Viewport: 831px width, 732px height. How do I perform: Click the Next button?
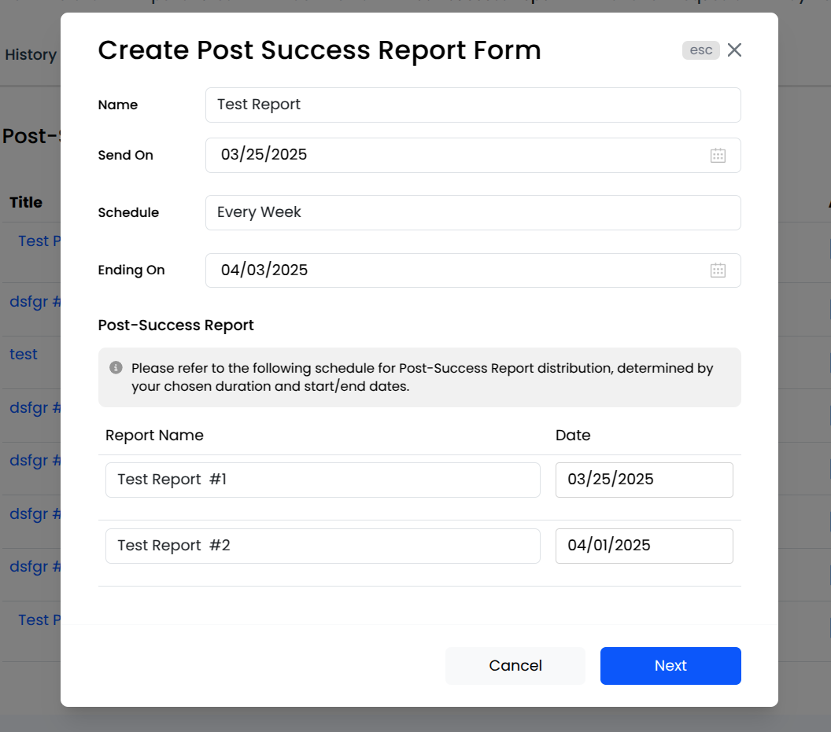(670, 665)
